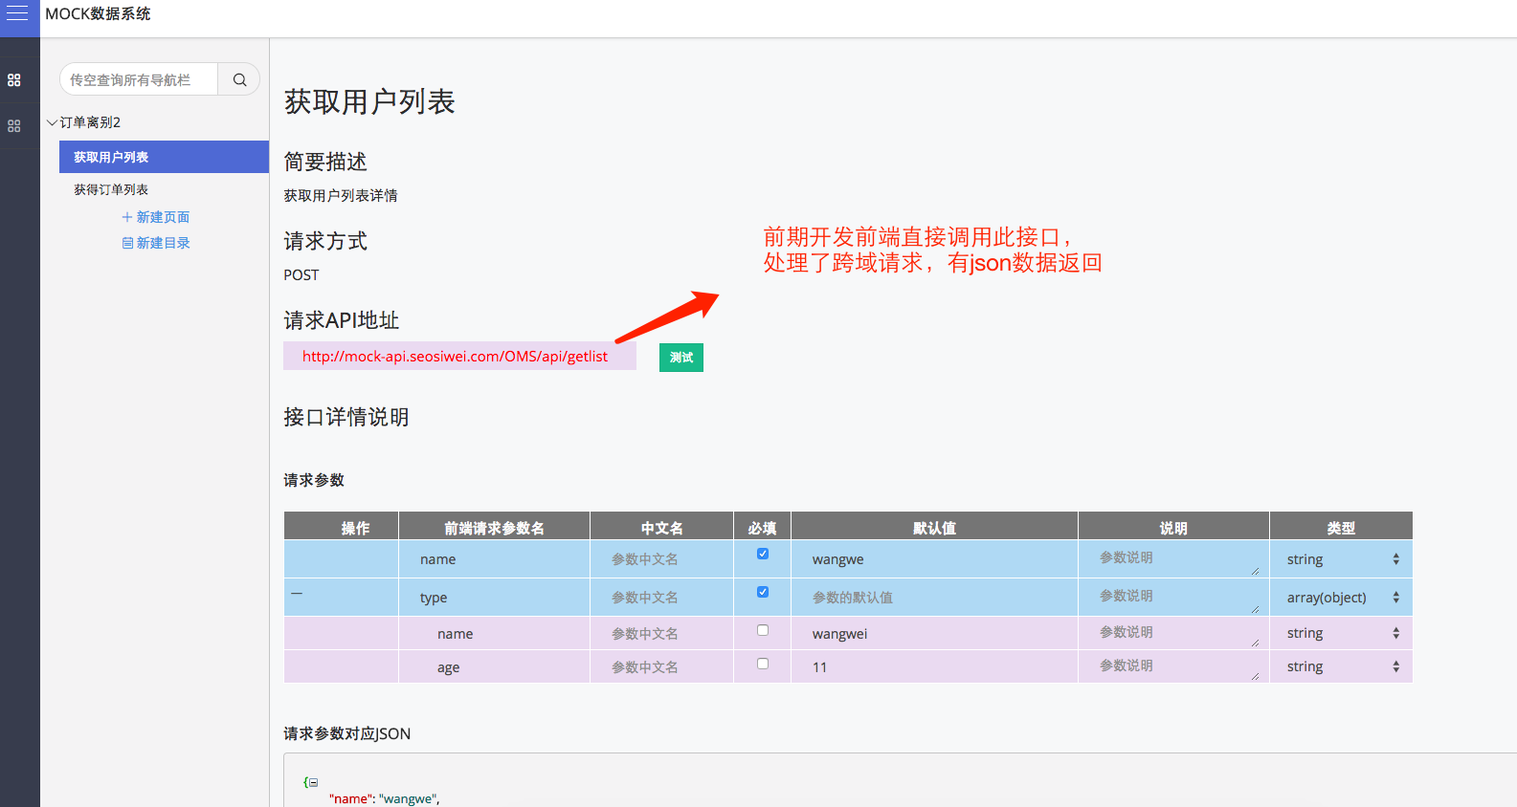Click the 操作 column header

pos(342,526)
